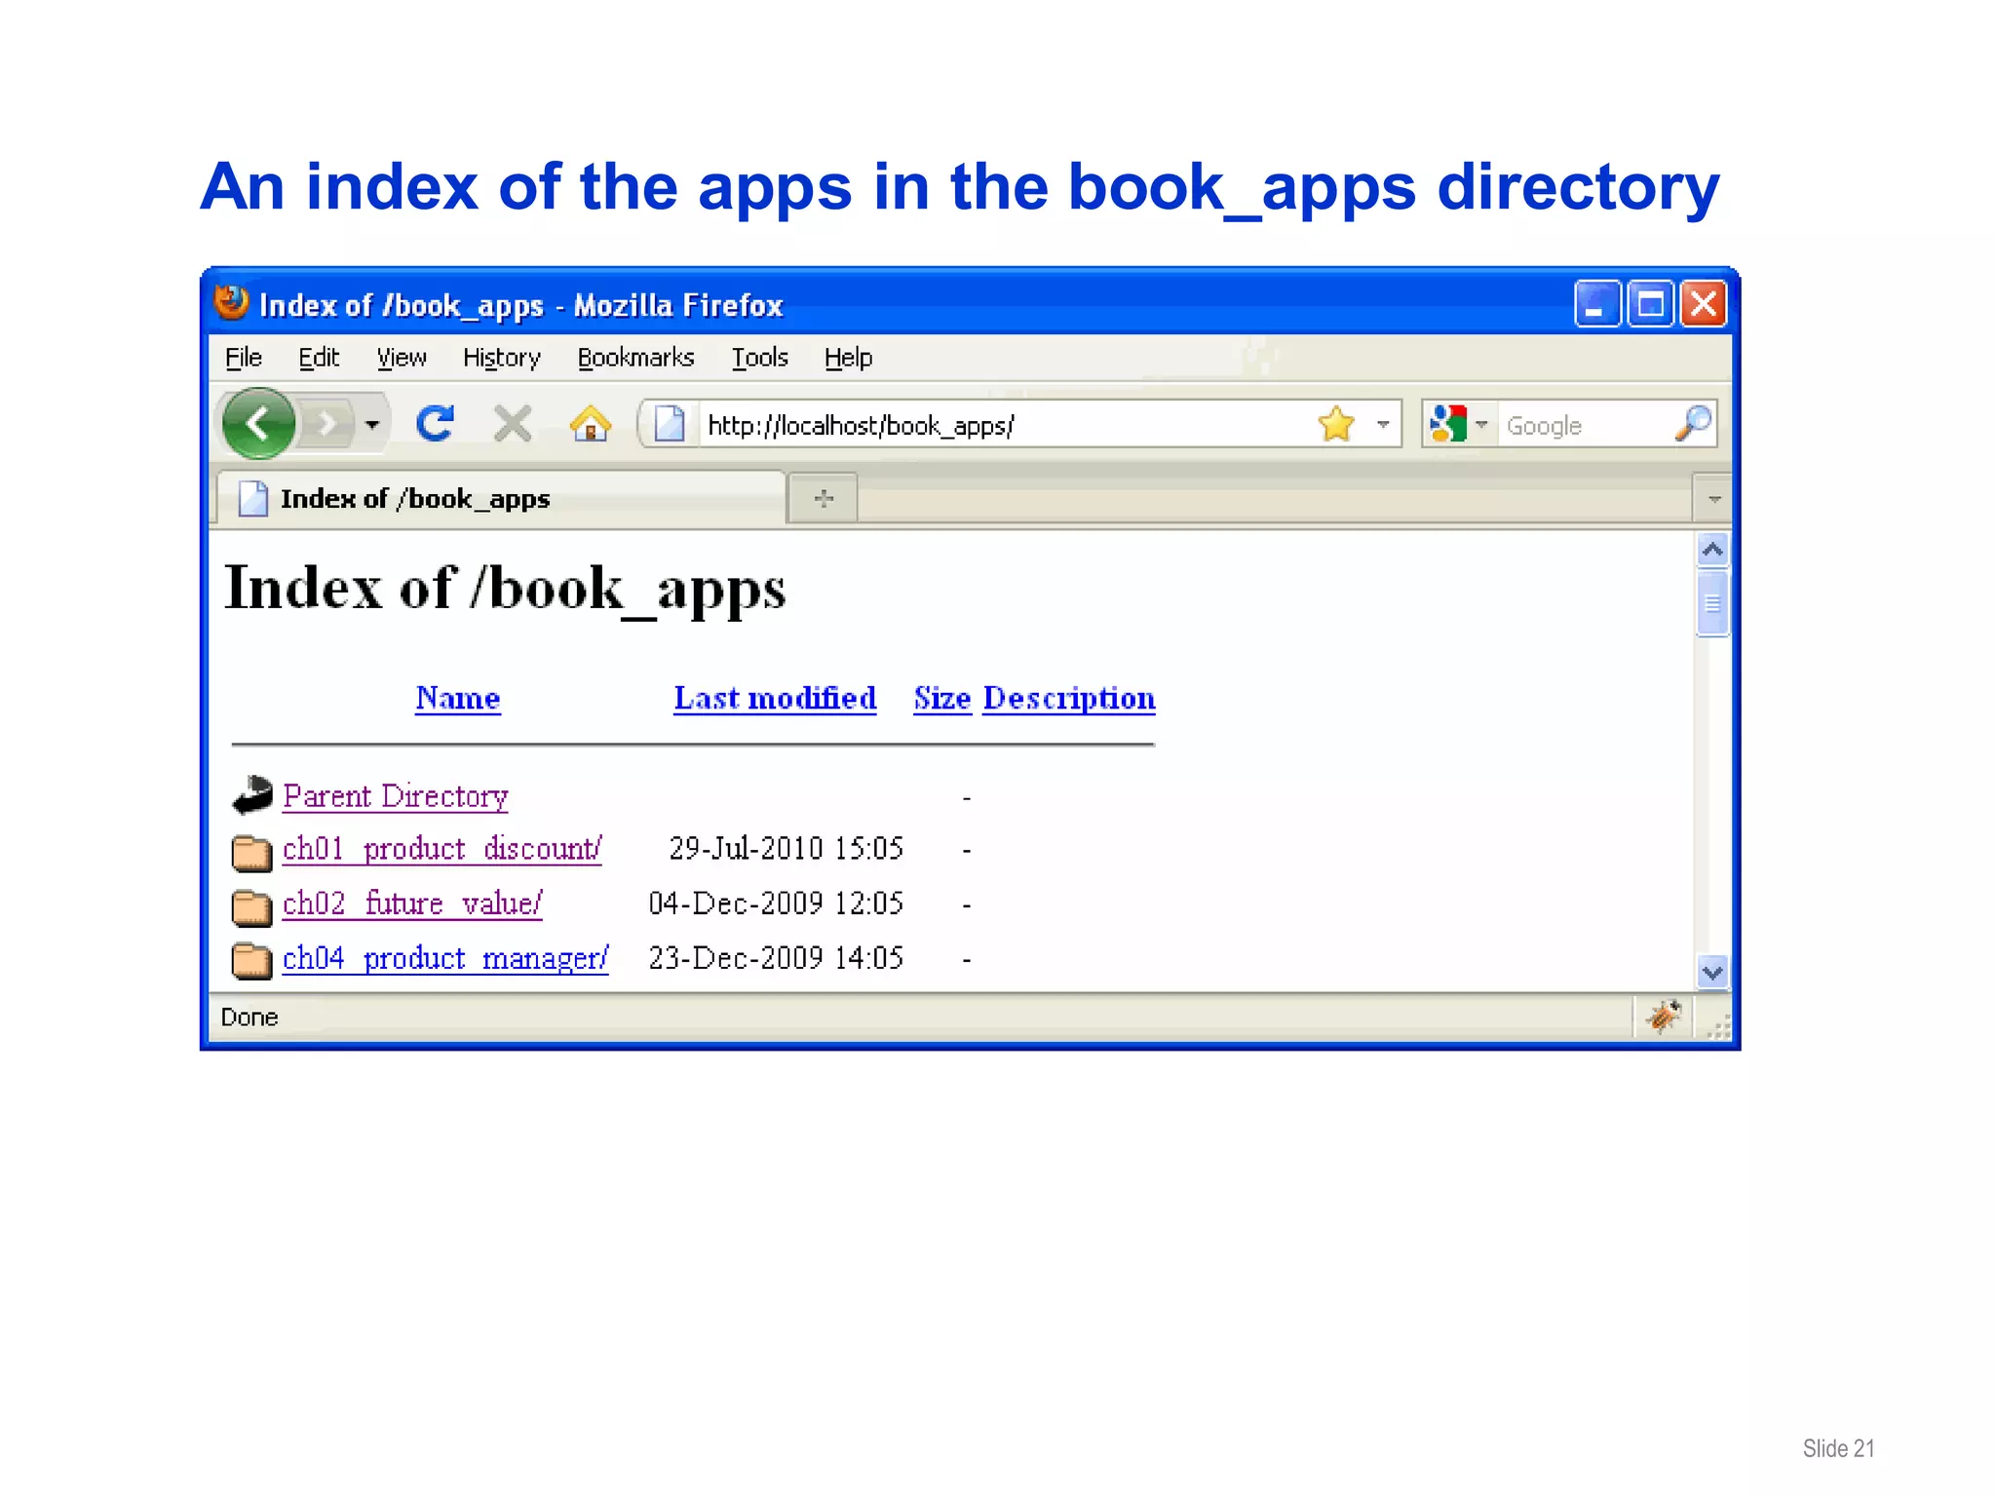The image size is (1996, 1497).
Task: Click the Firefox logo in the title bar
Action: tap(232, 303)
